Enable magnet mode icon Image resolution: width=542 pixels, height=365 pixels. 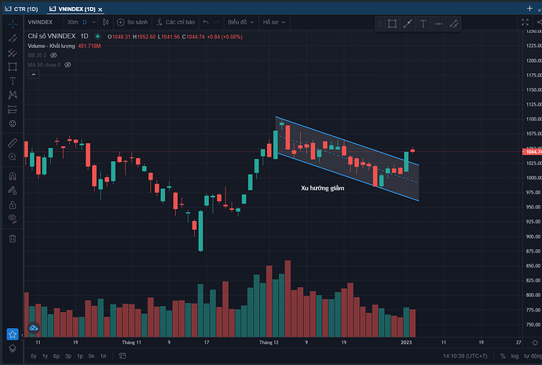click(13, 175)
